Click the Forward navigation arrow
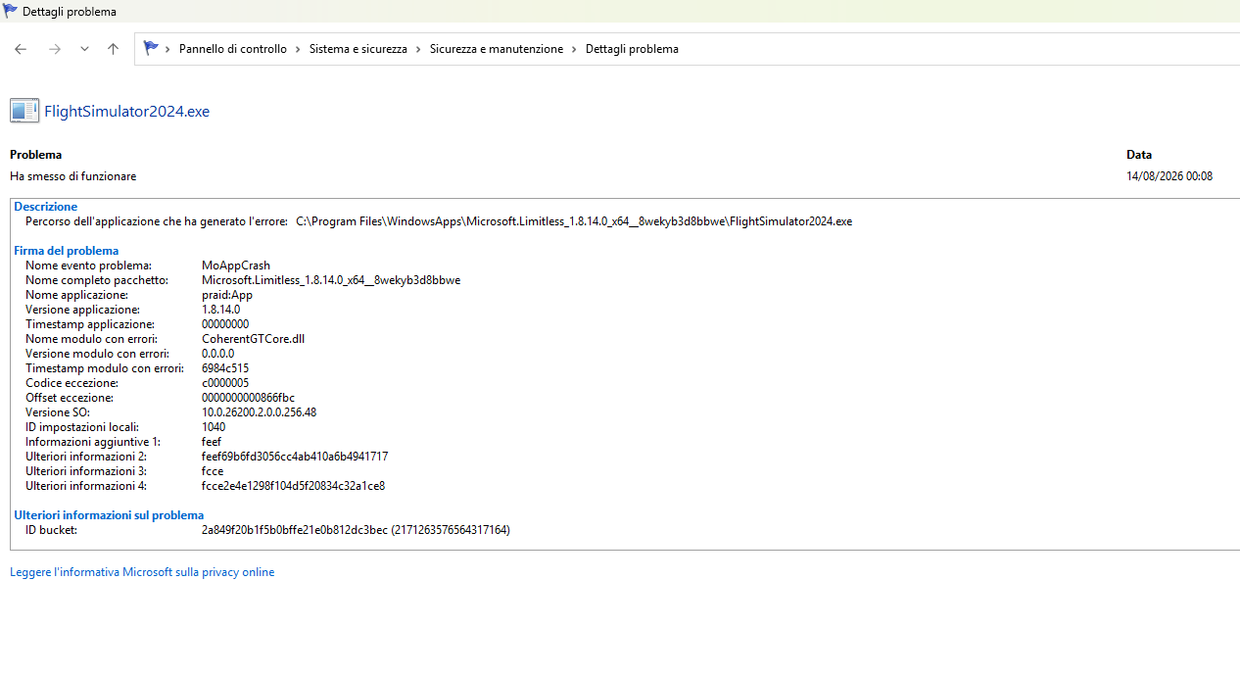Image resolution: width=1240 pixels, height=677 pixels. point(55,49)
